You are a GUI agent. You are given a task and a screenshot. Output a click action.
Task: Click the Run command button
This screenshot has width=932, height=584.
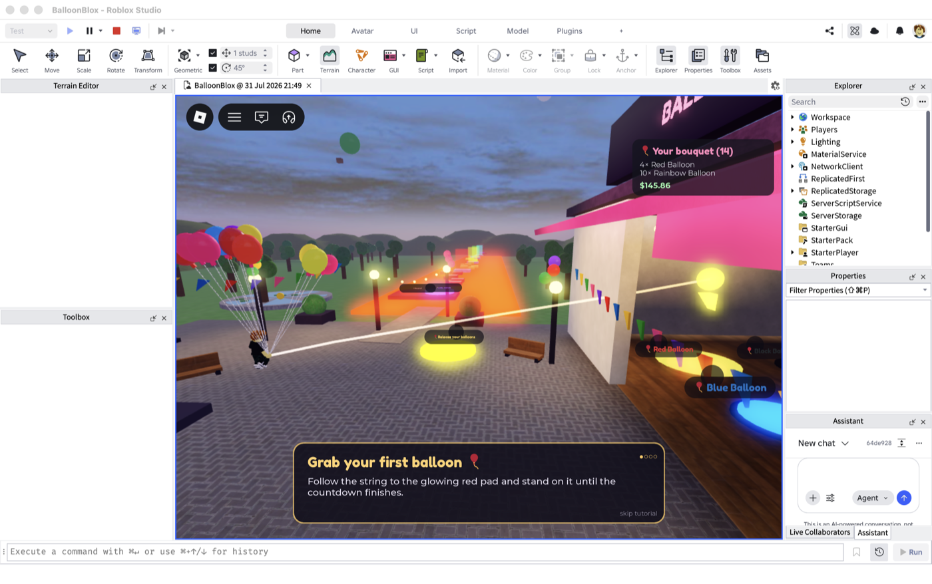(911, 552)
